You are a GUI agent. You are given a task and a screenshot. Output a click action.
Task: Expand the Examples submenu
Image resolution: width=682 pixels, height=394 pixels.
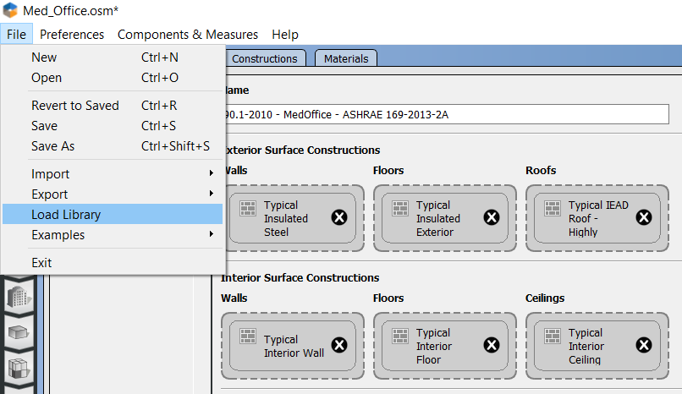pyautogui.click(x=113, y=235)
